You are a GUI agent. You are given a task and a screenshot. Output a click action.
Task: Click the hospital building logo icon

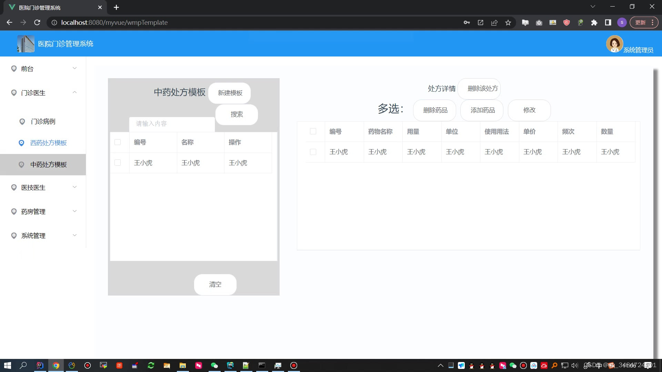tap(26, 44)
